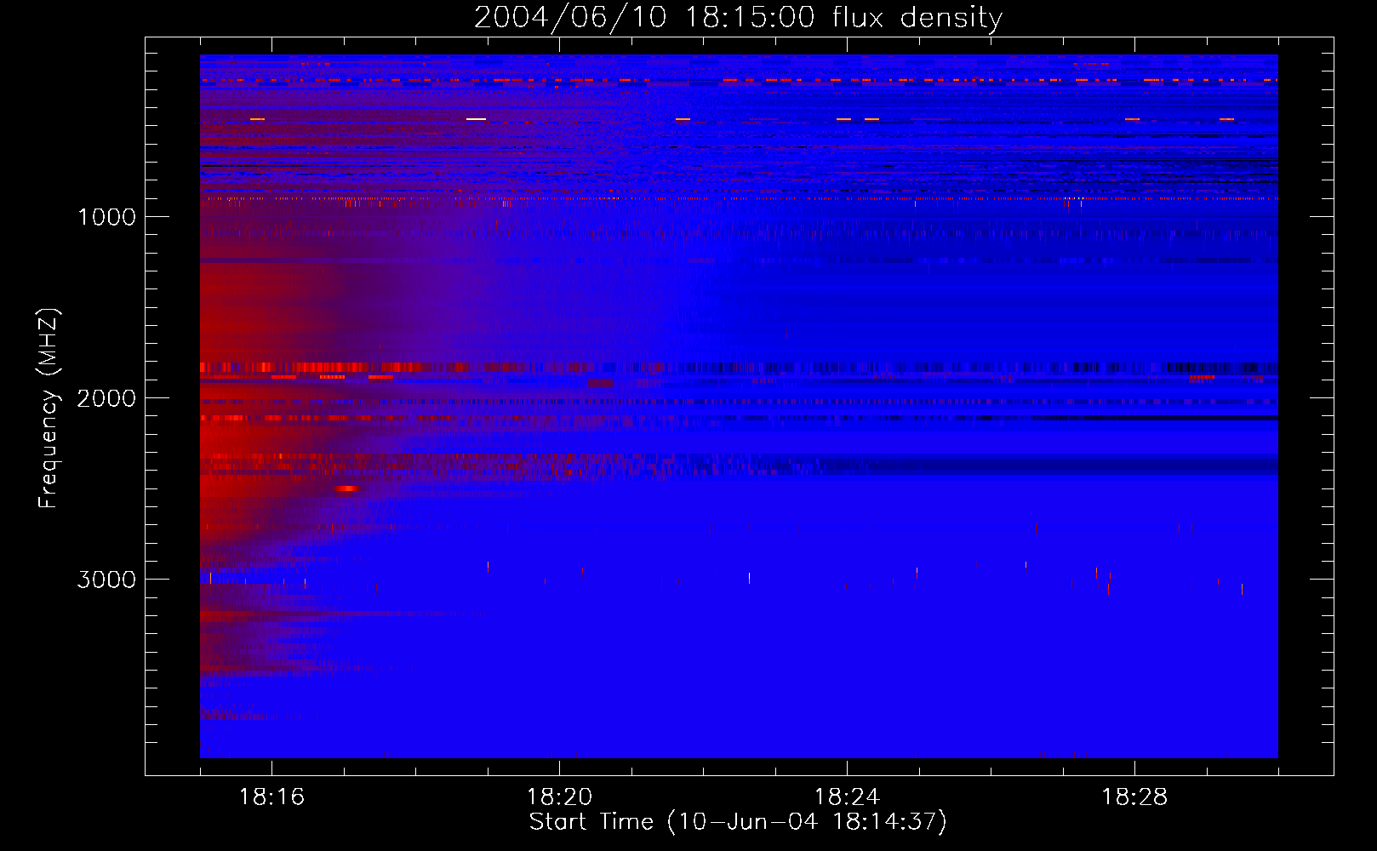Click the 18:20 time tick label
This screenshot has width=1377, height=851.
tap(559, 797)
